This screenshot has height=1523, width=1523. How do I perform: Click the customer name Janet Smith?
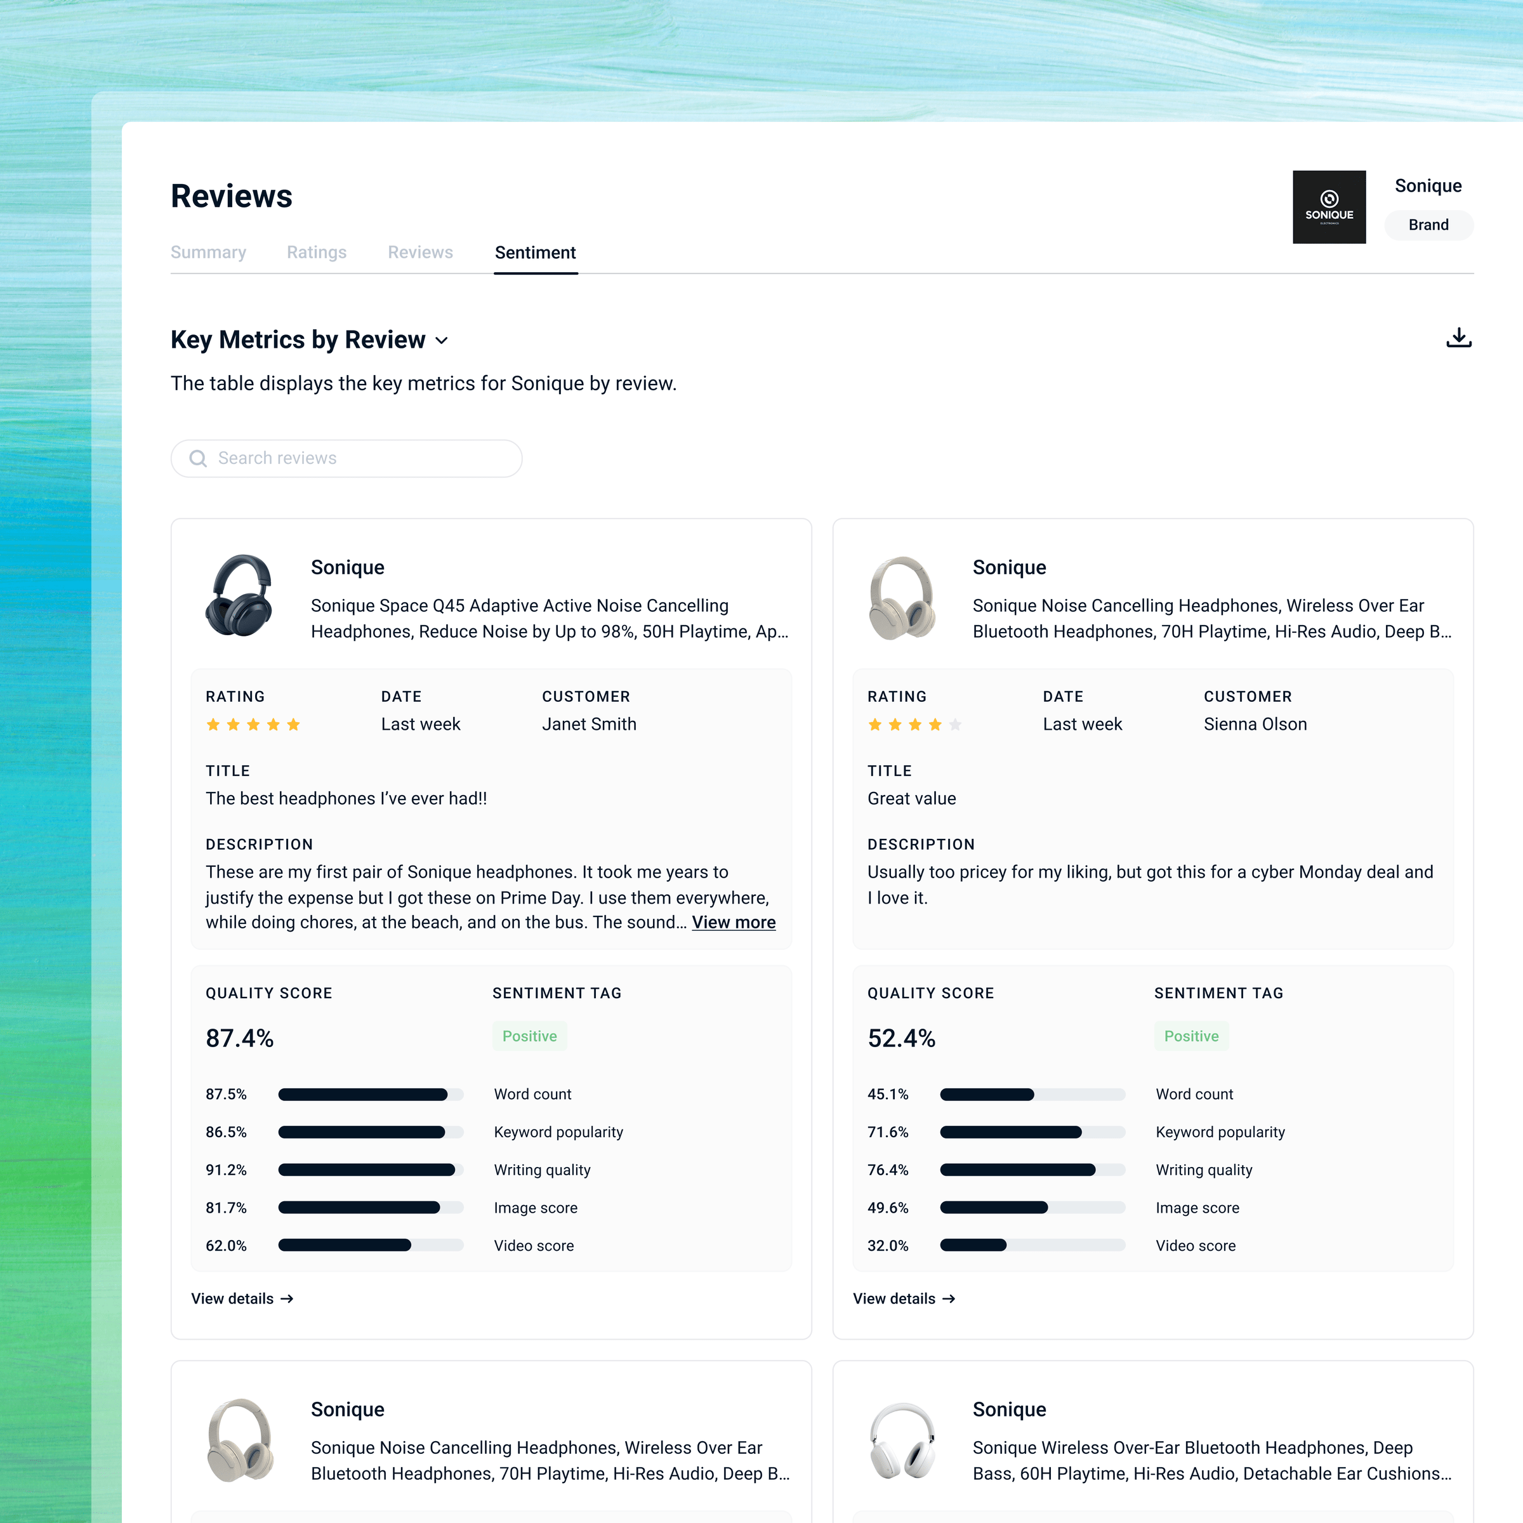(589, 725)
